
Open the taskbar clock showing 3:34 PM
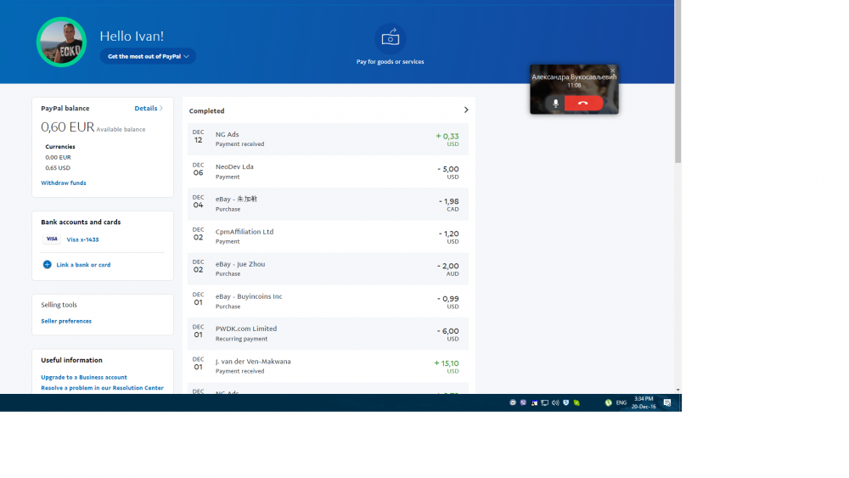pyautogui.click(x=644, y=402)
